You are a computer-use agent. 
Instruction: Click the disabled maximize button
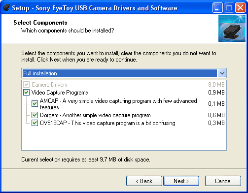(229, 8)
